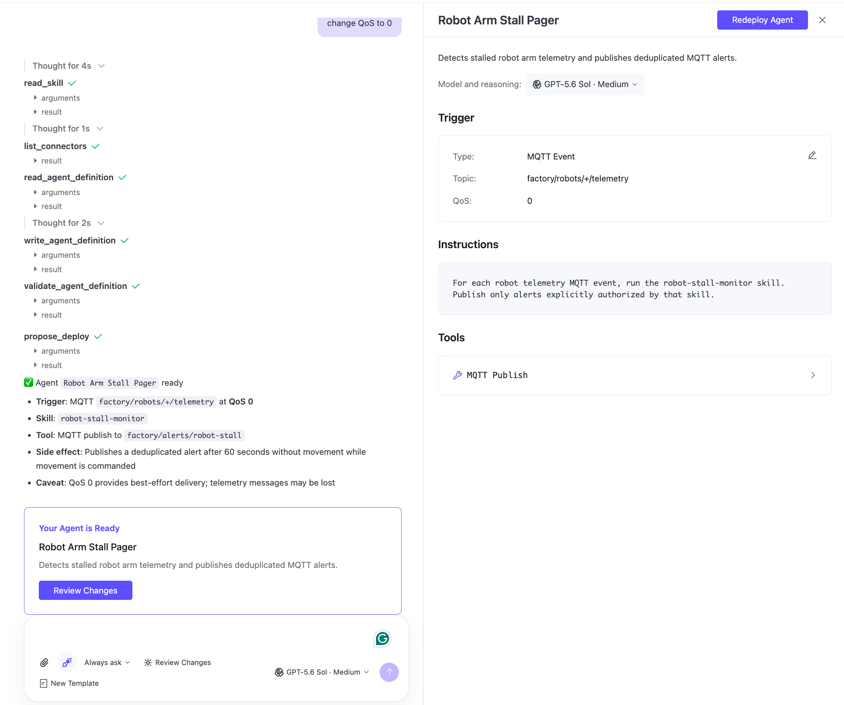This screenshot has height=705, width=844.
Task: Expand the 'Thought for 2s' section
Action: (69, 223)
